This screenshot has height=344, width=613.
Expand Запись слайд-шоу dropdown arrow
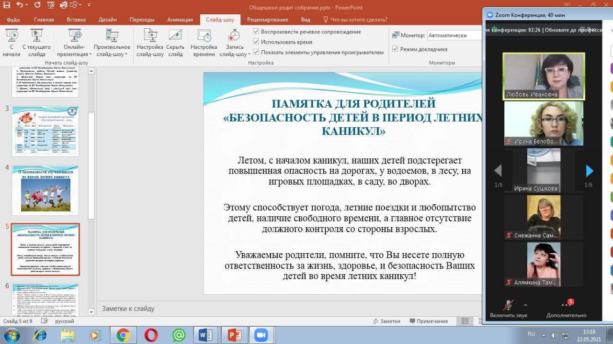coord(249,54)
